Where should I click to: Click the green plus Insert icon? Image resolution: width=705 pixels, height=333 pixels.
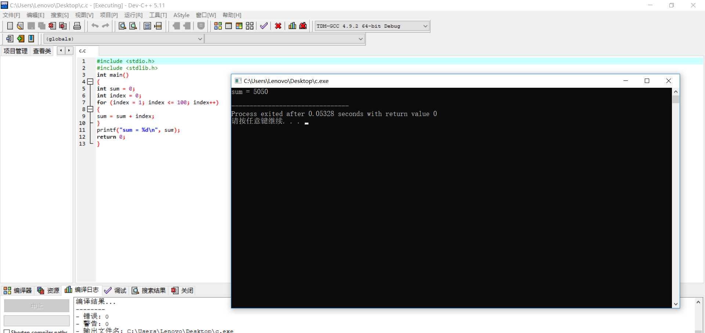click(21, 39)
